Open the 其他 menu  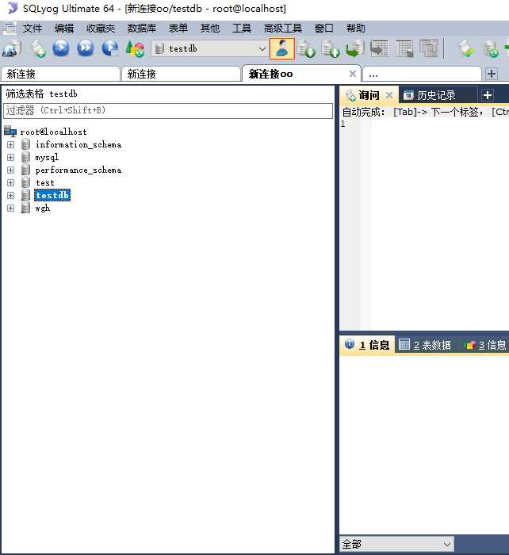[210, 28]
